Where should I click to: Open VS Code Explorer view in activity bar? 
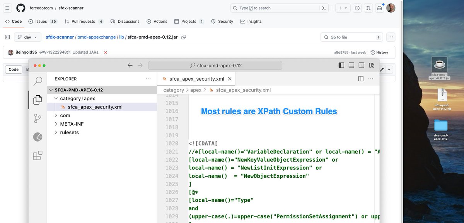tap(38, 100)
